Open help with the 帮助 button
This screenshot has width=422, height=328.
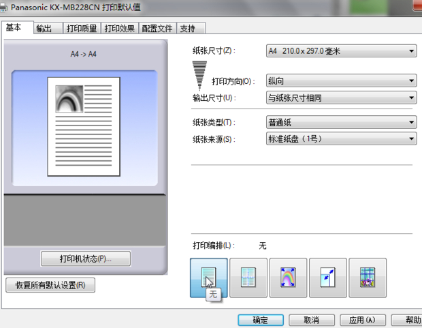(406, 320)
